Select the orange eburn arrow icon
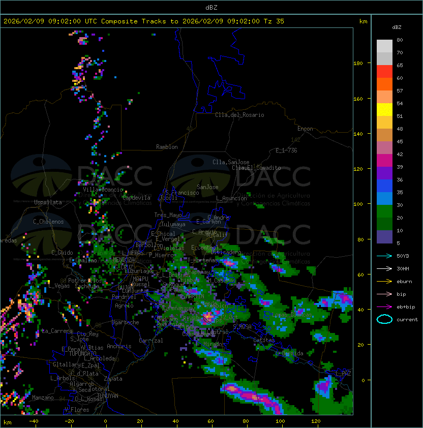Screen dimensions: 423x428 coord(384,281)
